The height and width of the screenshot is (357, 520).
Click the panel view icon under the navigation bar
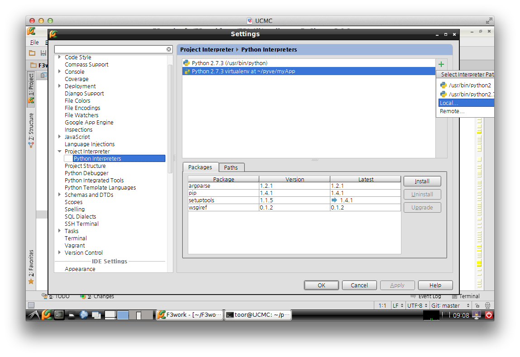click(43, 76)
